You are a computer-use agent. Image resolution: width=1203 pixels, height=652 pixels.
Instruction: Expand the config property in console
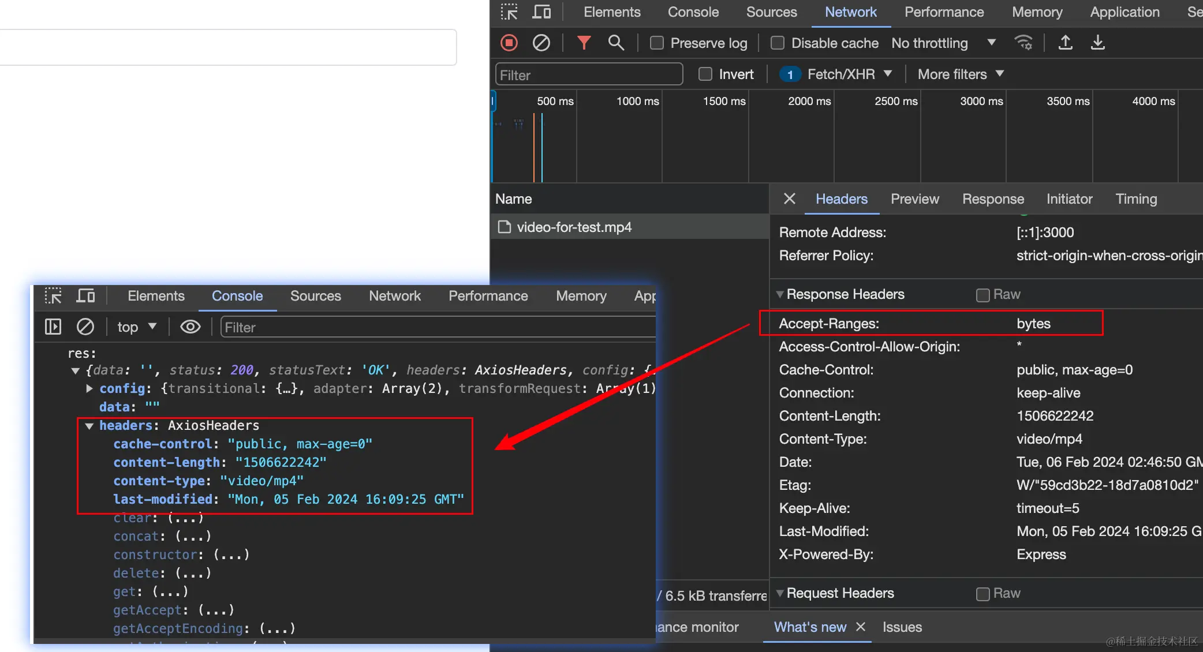click(89, 388)
